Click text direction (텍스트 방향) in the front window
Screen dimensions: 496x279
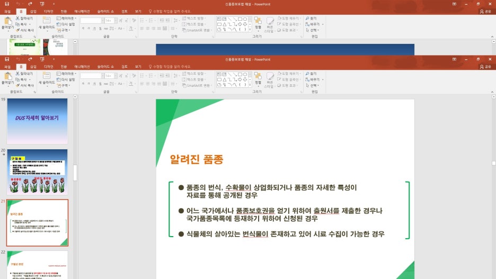click(193, 74)
